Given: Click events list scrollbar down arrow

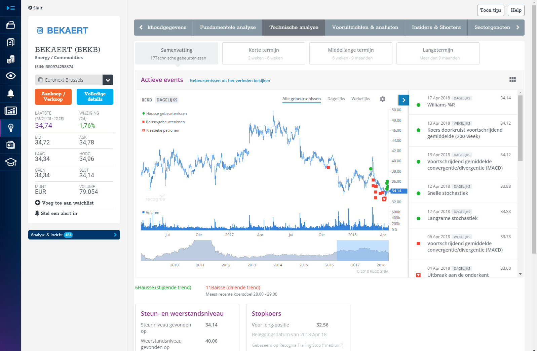Looking at the screenshot, I should pos(520,274).
